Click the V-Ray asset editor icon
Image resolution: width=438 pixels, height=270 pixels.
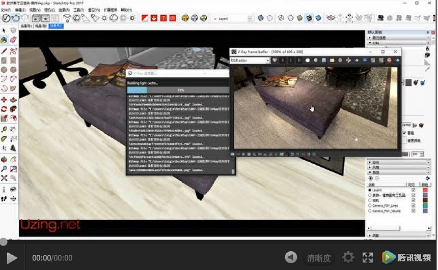pos(7,18)
